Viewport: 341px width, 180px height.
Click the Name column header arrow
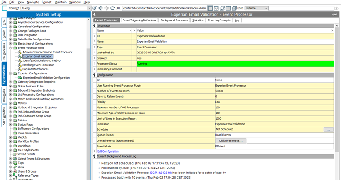coord(130,31)
